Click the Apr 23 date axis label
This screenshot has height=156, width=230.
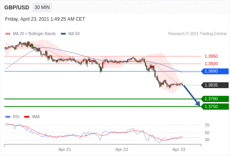click(x=179, y=149)
